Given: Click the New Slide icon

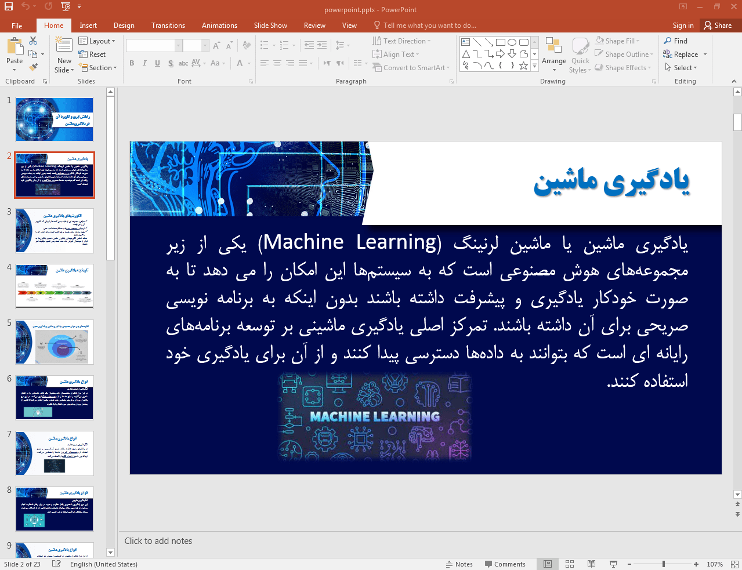Looking at the screenshot, I should pyautogui.click(x=64, y=46).
